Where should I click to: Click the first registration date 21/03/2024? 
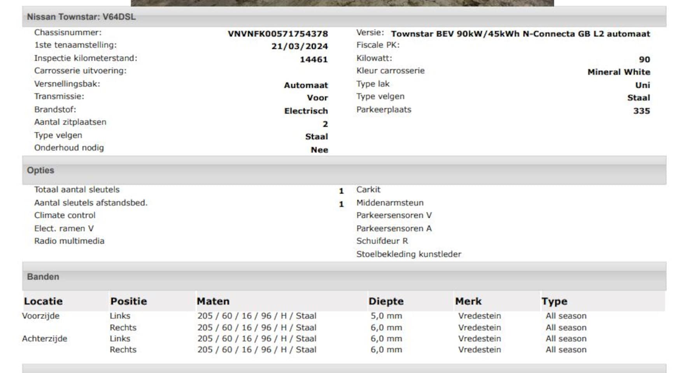(x=300, y=46)
